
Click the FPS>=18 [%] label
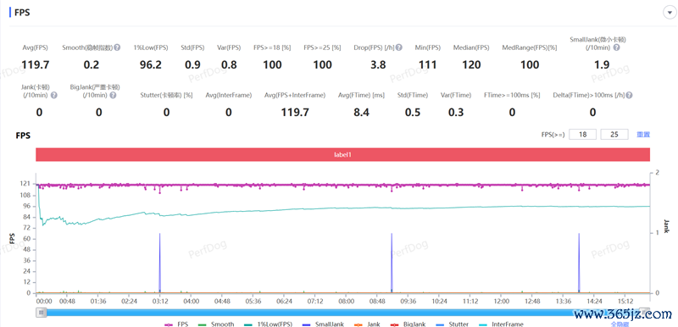click(x=272, y=47)
